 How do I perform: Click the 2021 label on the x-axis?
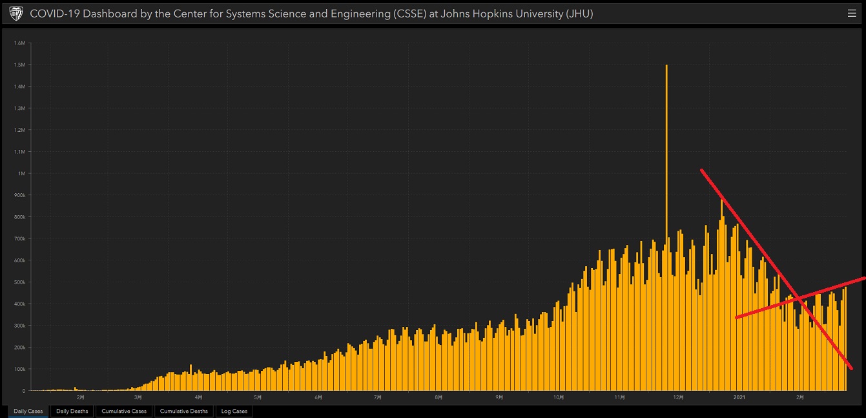tap(740, 397)
